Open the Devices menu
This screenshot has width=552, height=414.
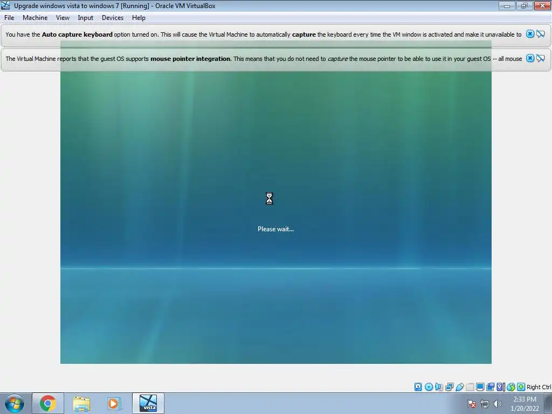[x=113, y=18]
